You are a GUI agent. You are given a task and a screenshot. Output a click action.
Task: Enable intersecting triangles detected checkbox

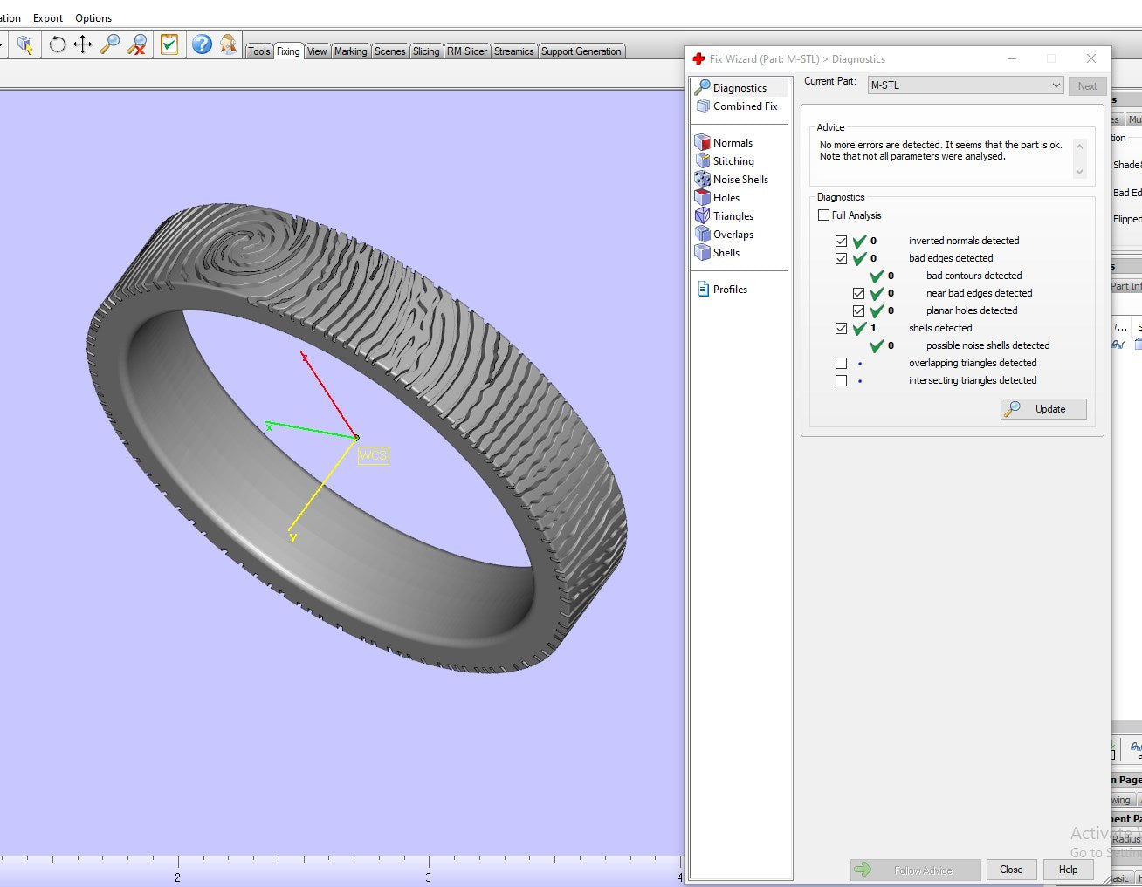click(x=841, y=380)
